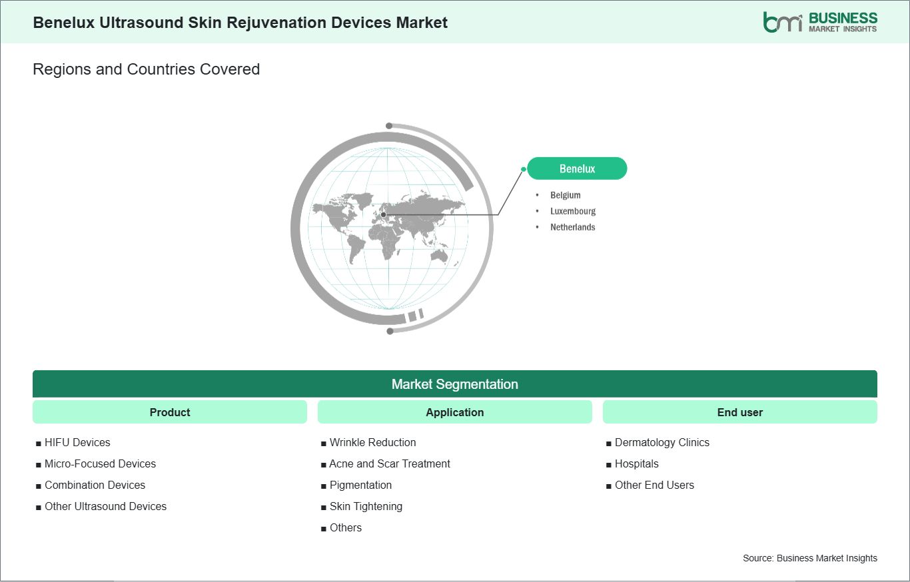Screen dimensions: 910x582
Task: Select the Application segment header
Action: coord(455,412)
